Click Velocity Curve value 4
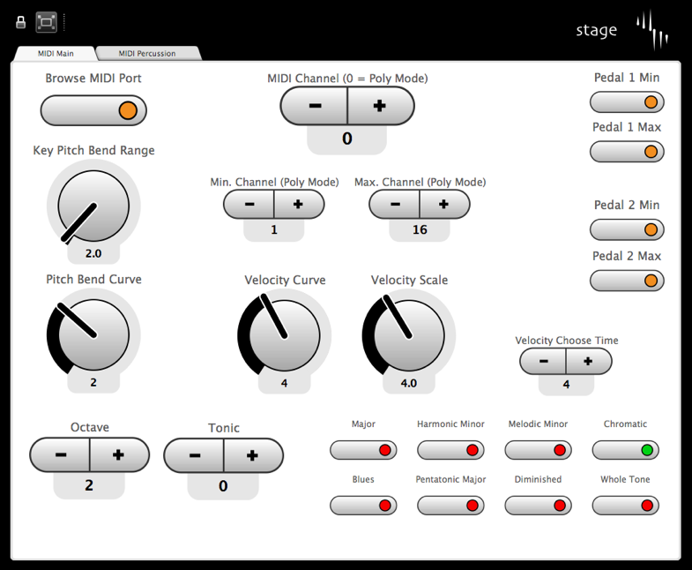 [284, 384]
